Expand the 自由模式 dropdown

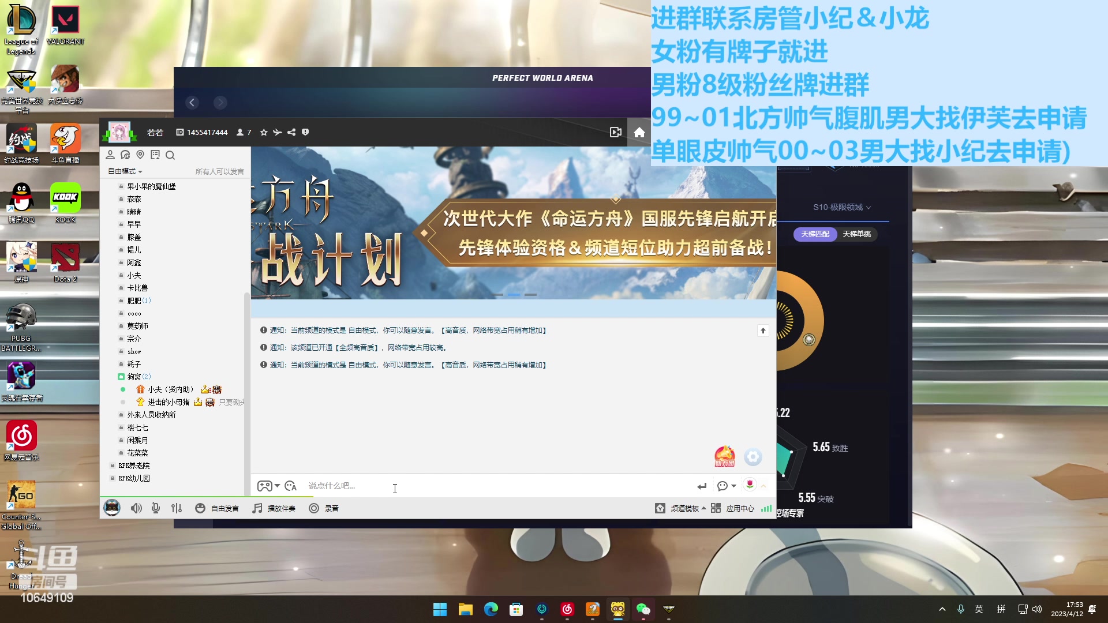coord(124,171)
